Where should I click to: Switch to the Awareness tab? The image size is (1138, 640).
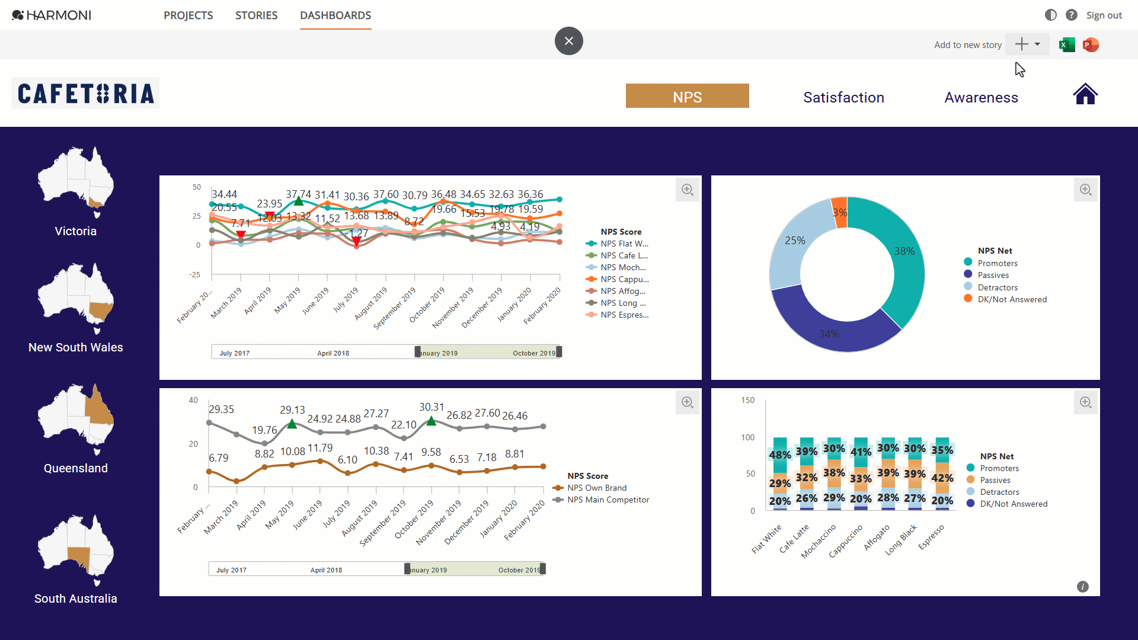(x=981, y=97)
